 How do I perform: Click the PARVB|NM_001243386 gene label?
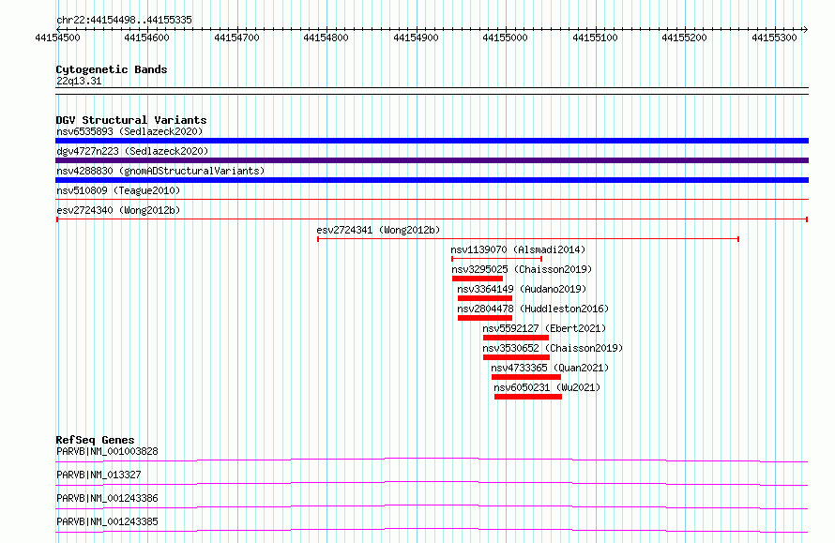coord(107,498)
